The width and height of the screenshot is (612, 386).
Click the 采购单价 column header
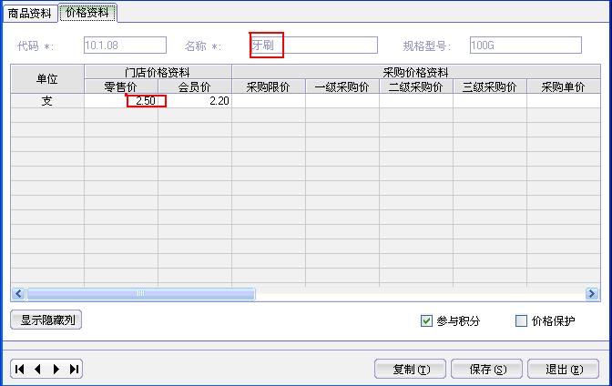pos(564,86)
